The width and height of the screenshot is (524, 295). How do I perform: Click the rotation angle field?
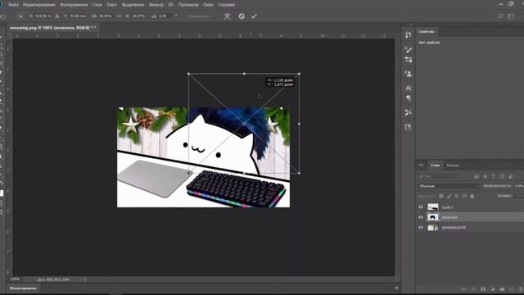pyautogui.click(x=165, y=16)
